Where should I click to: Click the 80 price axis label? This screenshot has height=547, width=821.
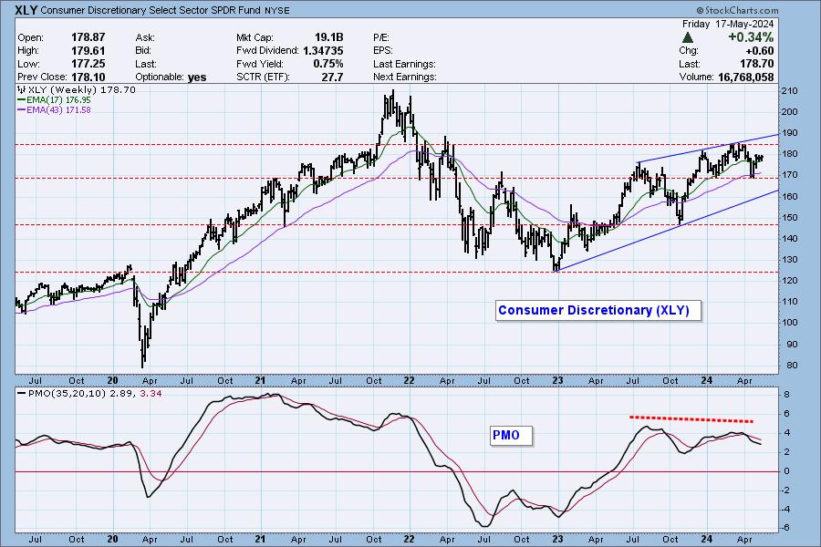tap(792, 366)
